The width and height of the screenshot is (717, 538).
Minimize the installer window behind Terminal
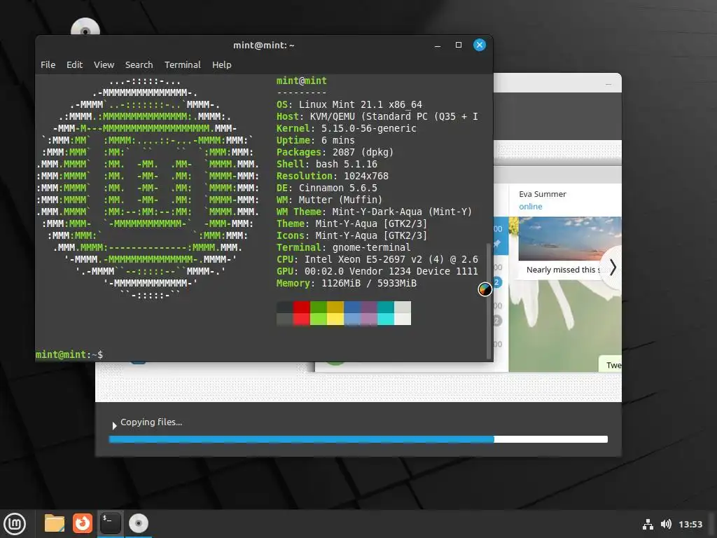pos(608,84)
